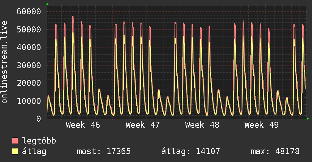Click the most: 17365 value
312x162 pixels.
pos(104,151)
